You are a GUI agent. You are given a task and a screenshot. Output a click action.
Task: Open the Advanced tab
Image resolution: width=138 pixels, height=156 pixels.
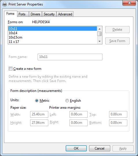coord(65,14)
